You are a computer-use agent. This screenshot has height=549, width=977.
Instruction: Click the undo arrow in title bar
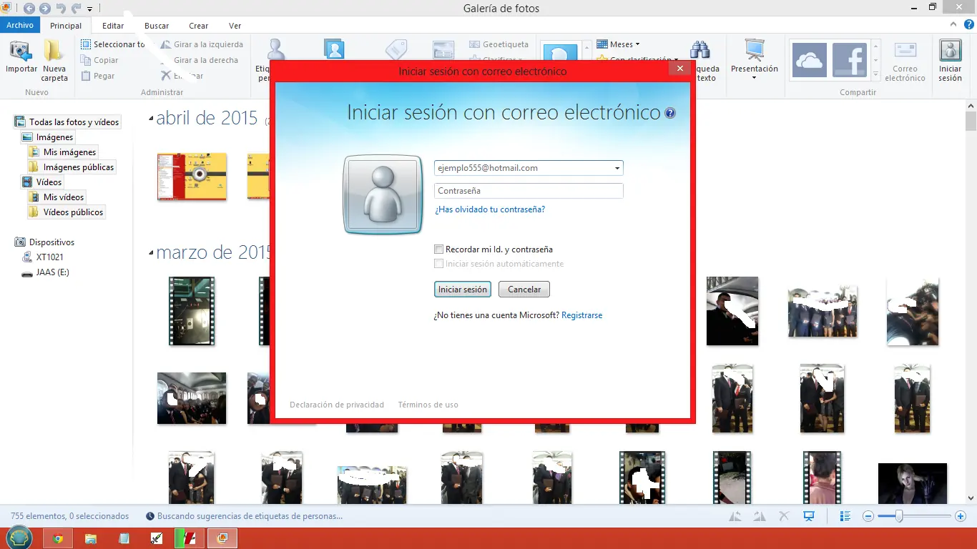pos(61,9)
